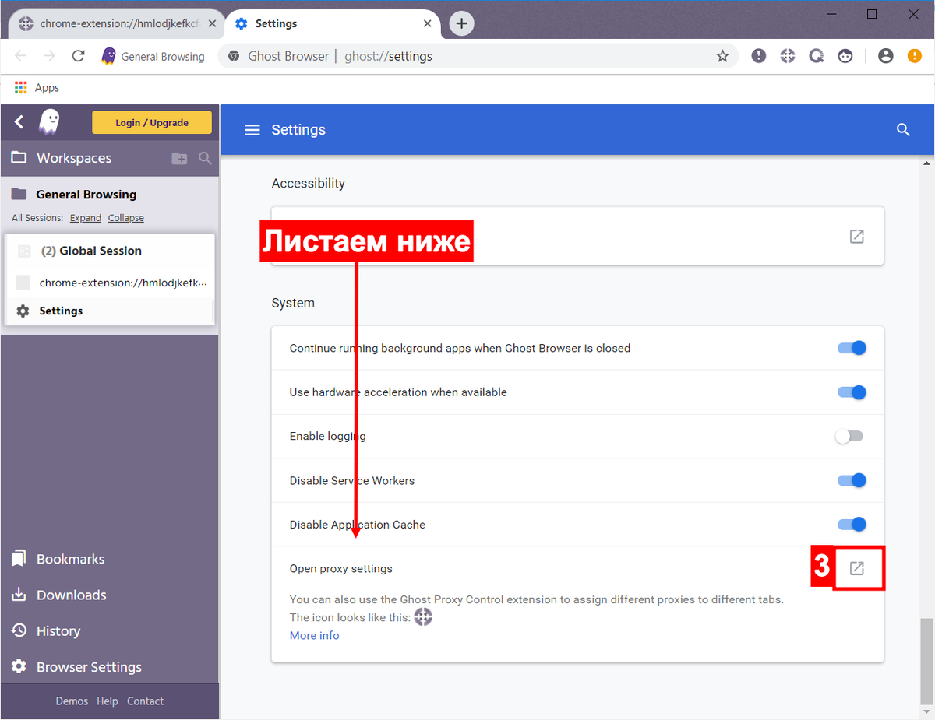Close the chrome-extension tab

point(212,24)
